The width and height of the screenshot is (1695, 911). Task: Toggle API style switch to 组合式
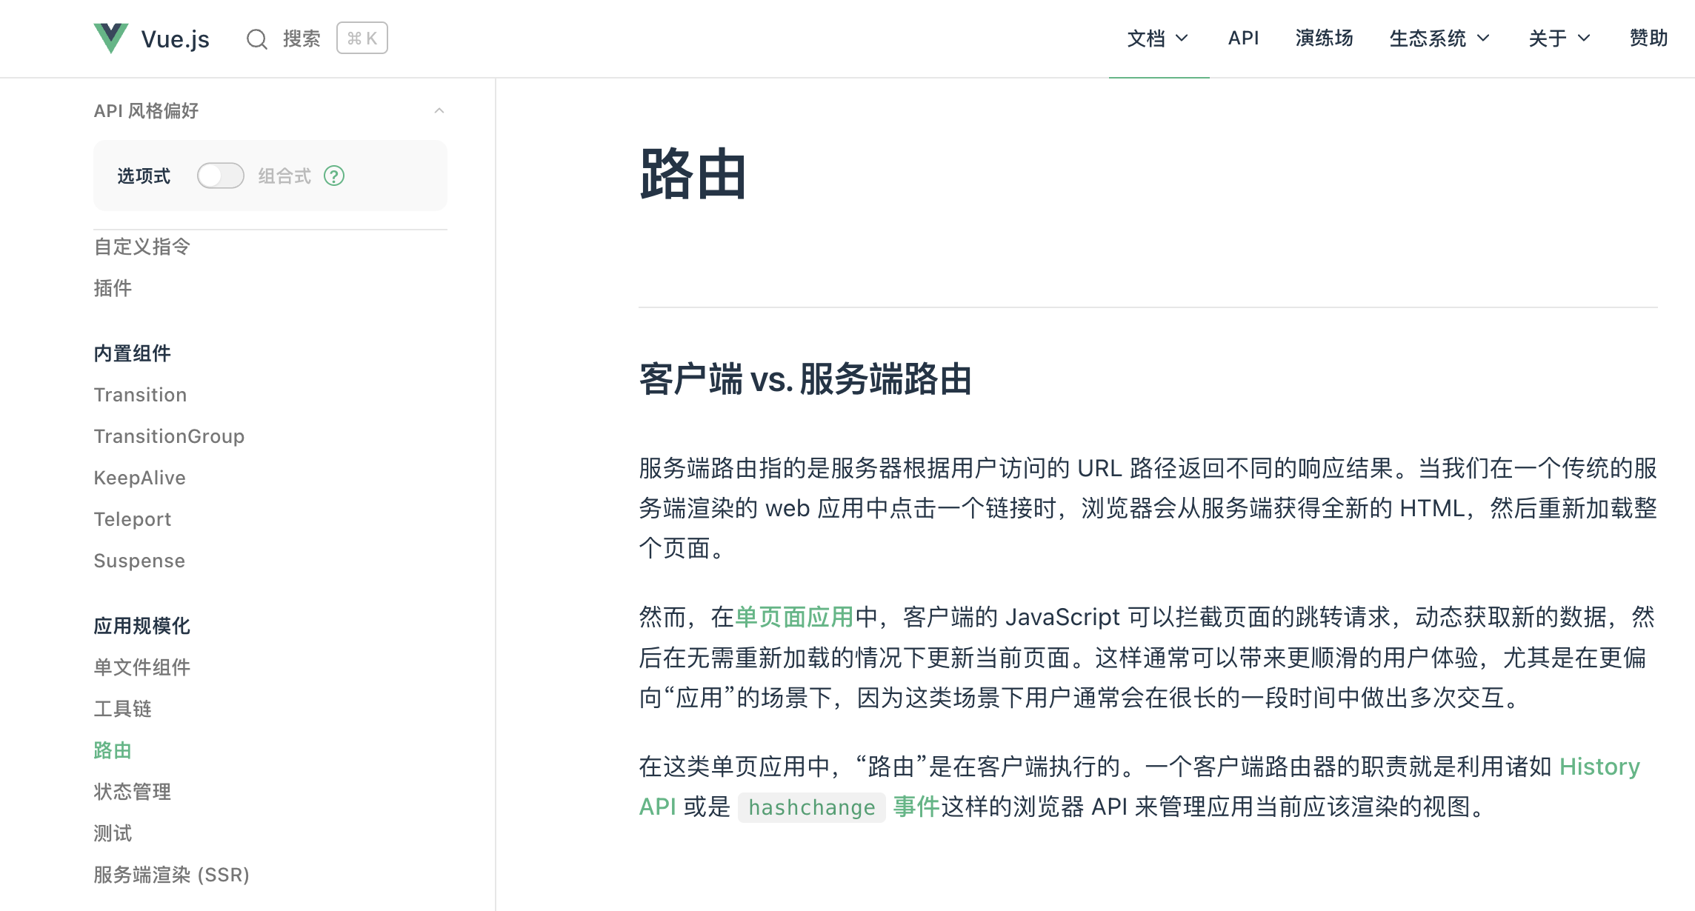tap(221, 176)
